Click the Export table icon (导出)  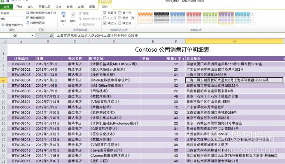(x=63, y=15)
